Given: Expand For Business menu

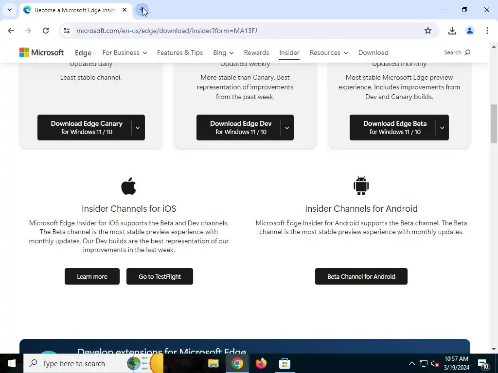Looking at the screenshot, I should pyautogui.click(x=124, y=52).
